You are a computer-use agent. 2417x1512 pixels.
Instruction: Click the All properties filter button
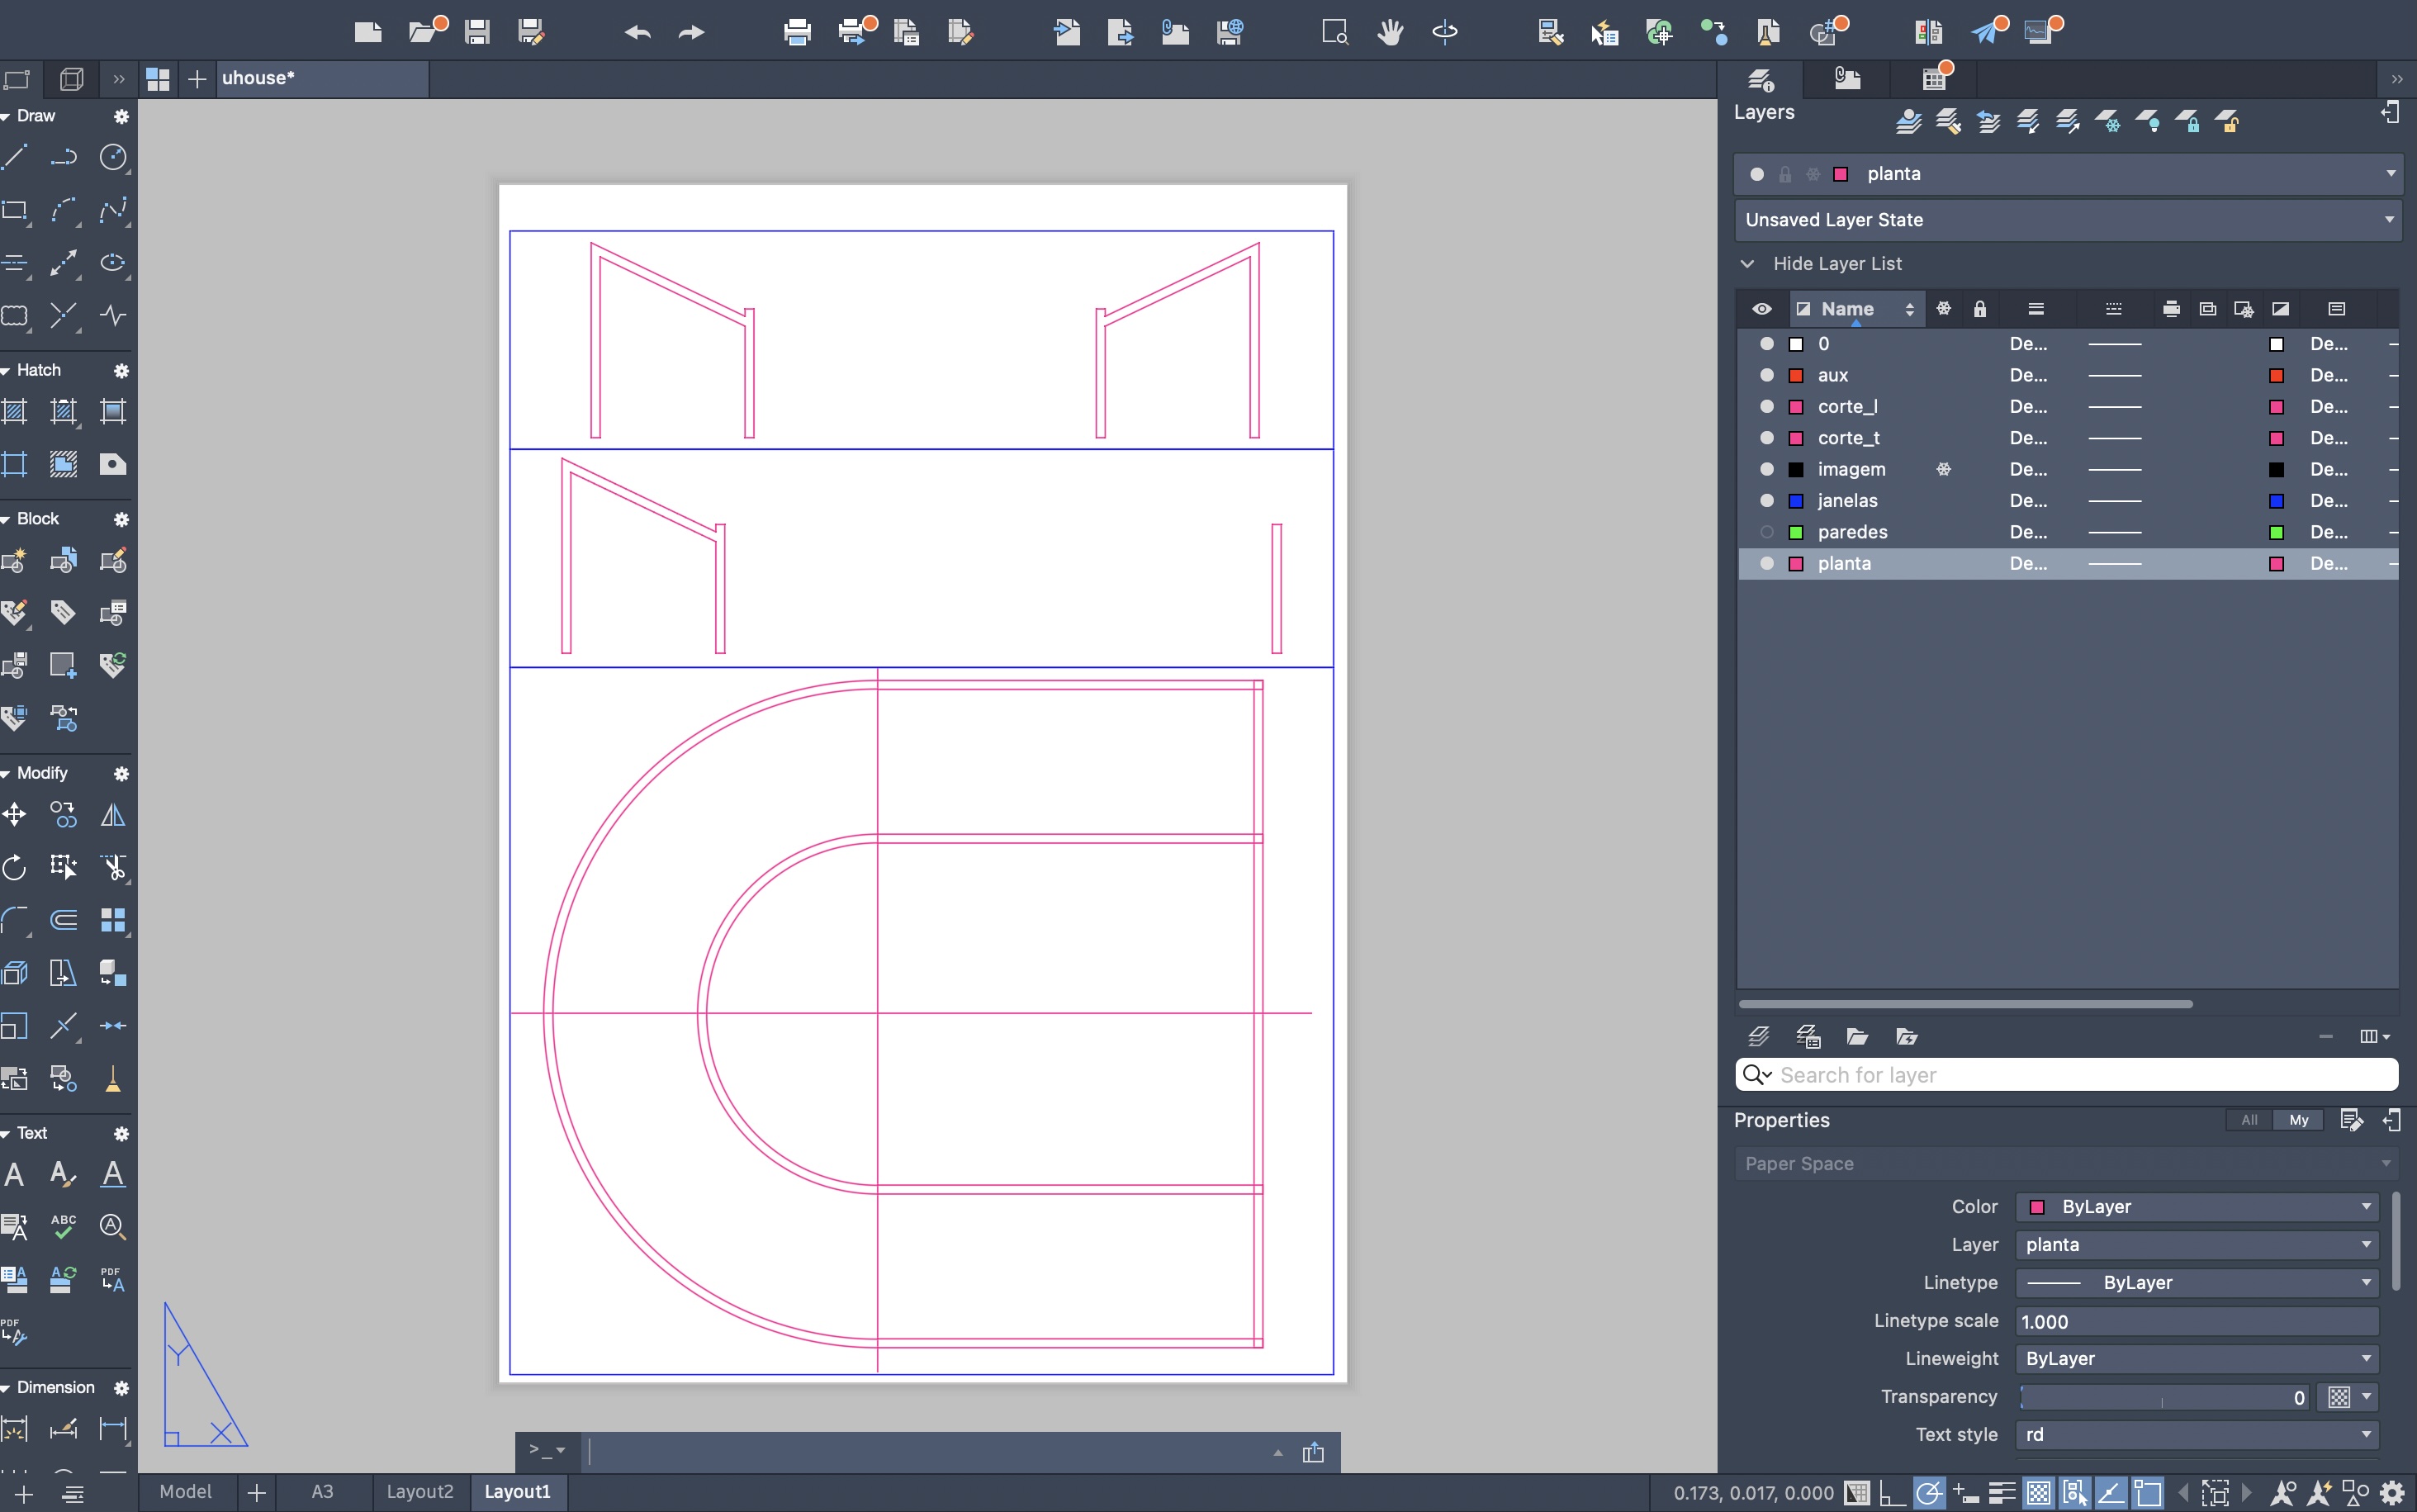pyautogui.click(x=2249, y=1120)
